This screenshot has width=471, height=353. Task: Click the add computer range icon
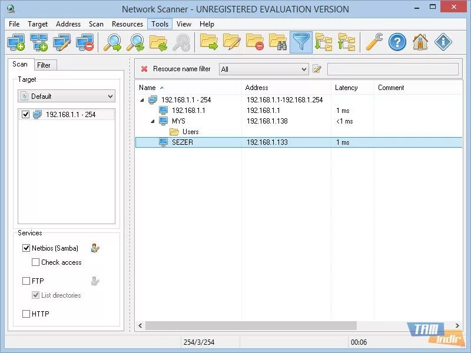[x=39, y=42]
